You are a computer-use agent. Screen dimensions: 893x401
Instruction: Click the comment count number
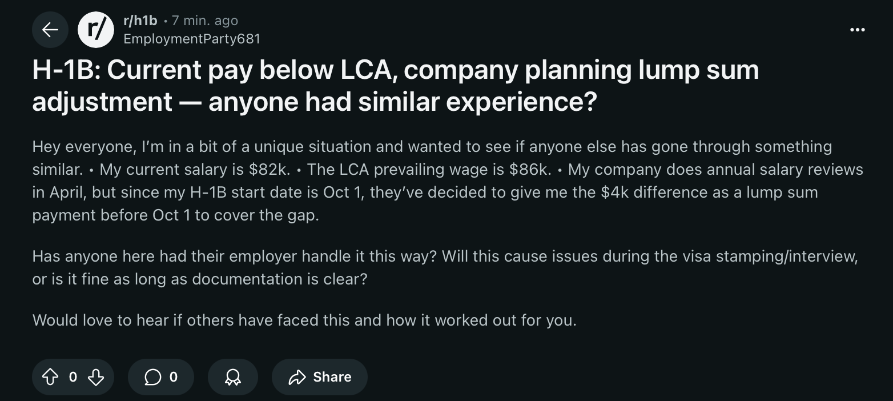pos(174,377)
